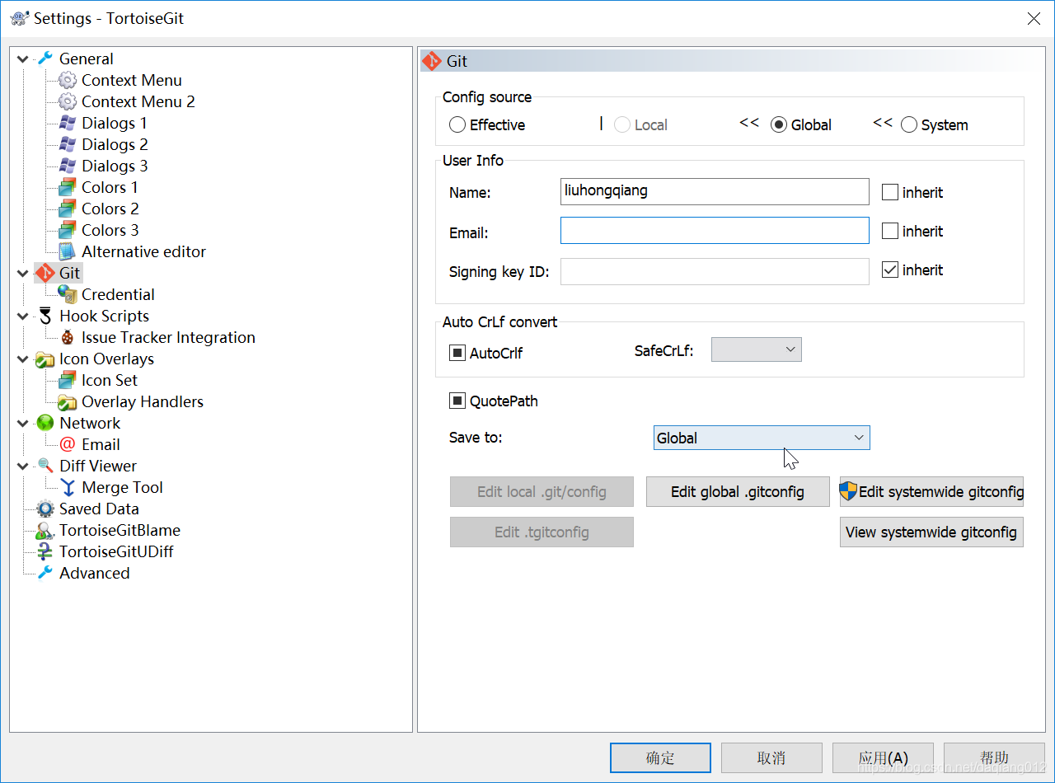This screenshot has width=1055, height=783.
Task: Click the Edit global .gitconfig button
Action: click(x=738, y=491)
